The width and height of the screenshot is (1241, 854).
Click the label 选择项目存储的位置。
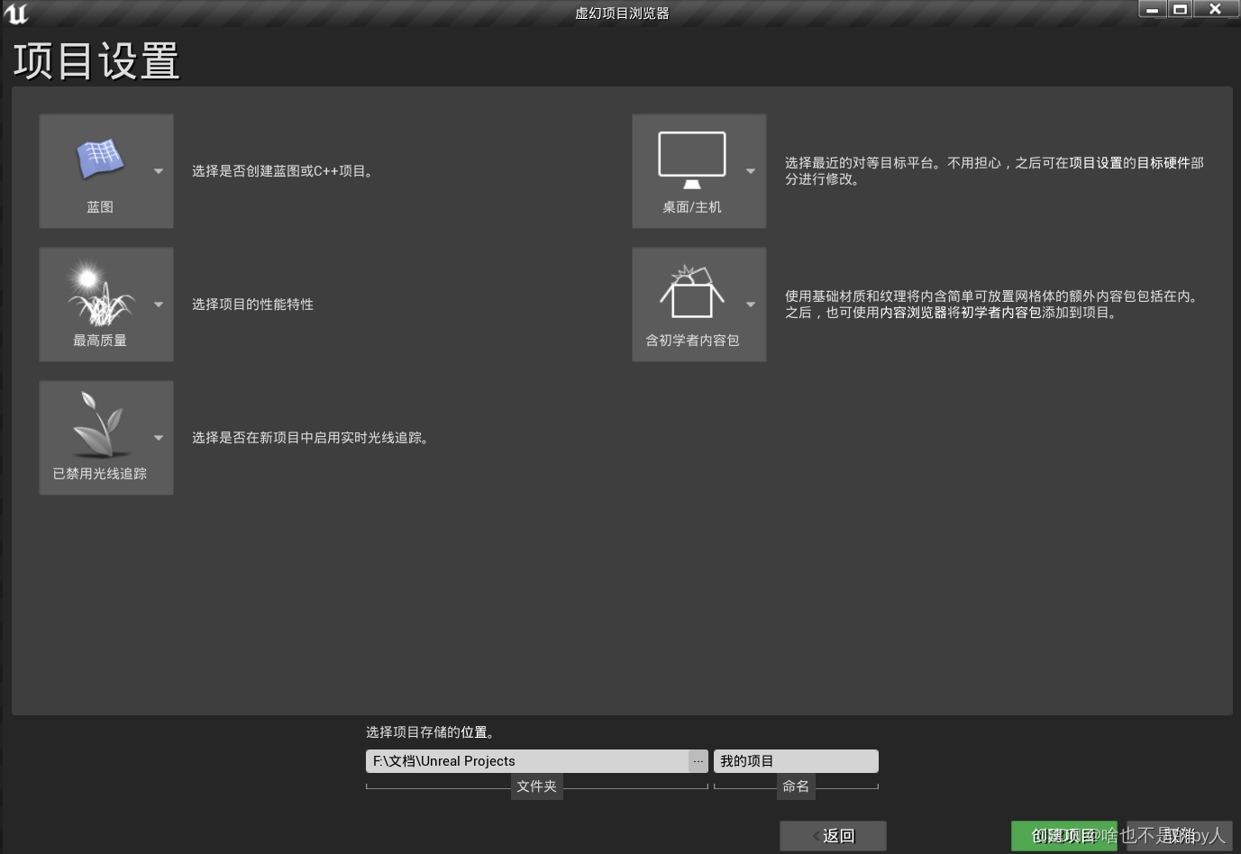point(430,732)
